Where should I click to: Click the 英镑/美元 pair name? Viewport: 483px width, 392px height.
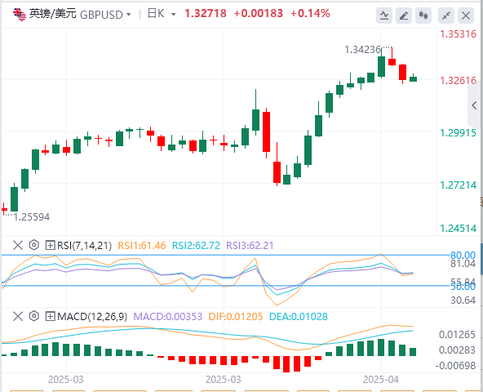[x=52, y=14]
